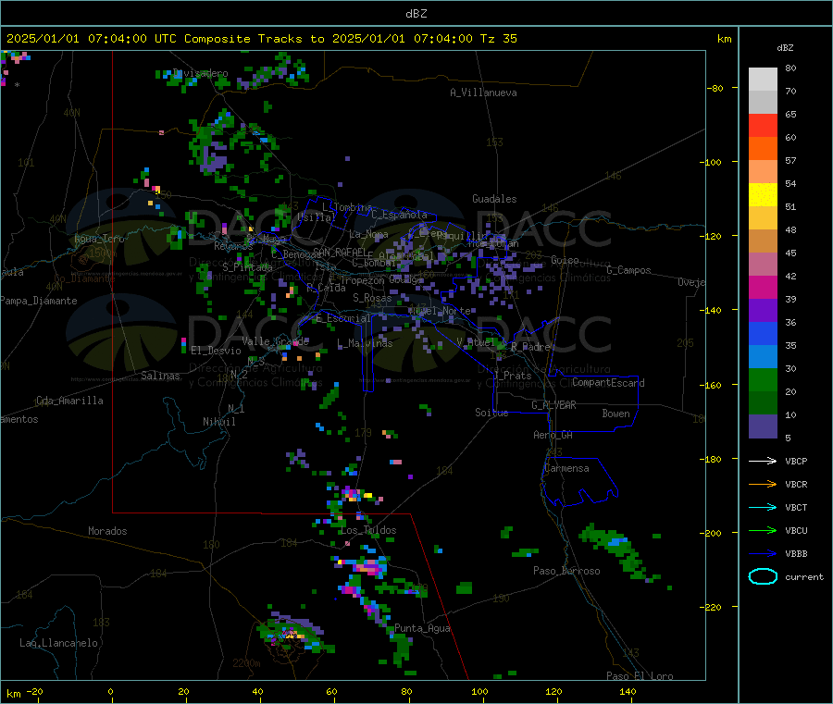Click the 'Tz 35' threshold text in header
This screenshot has height=704, width=833.
click(x=498, y=39)
